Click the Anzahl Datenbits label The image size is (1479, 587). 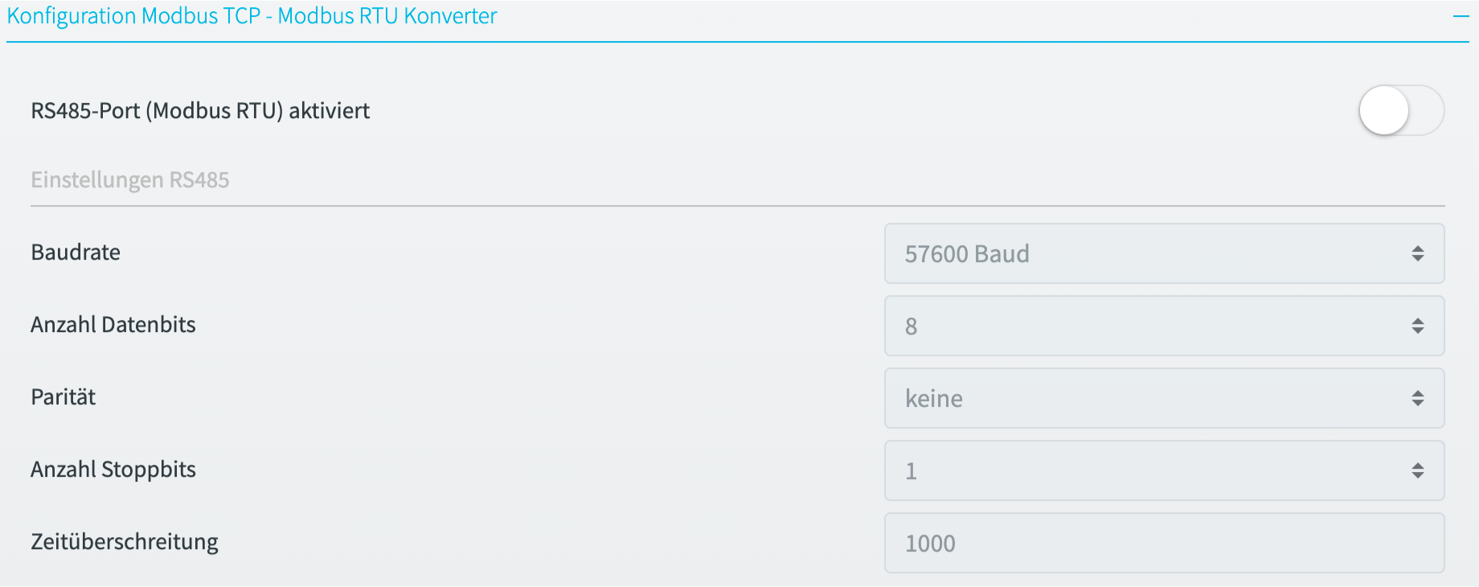pyautogui.click(x=113, y=325)
